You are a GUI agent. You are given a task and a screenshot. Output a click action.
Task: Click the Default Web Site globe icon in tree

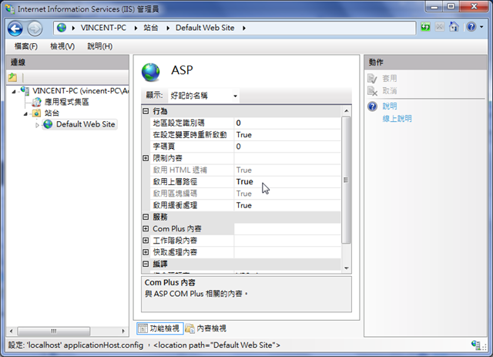48,124
